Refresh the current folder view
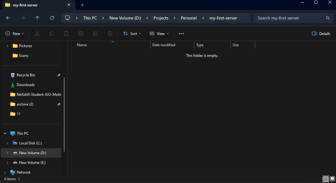Viewport: 336px width, 183px height. (x=52, y=18)
